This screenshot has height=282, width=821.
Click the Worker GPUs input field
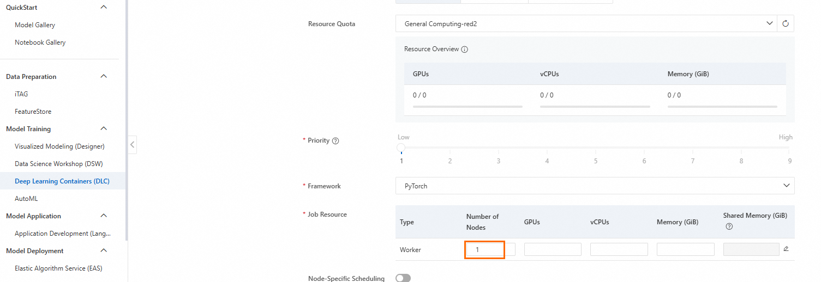point(553,250)
